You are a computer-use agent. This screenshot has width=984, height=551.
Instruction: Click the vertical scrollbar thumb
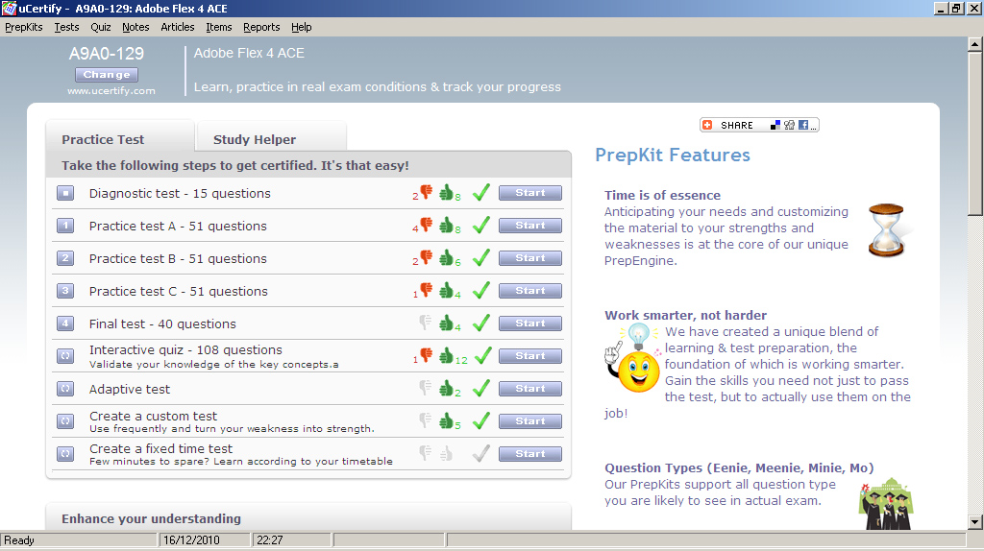[974, 133]
